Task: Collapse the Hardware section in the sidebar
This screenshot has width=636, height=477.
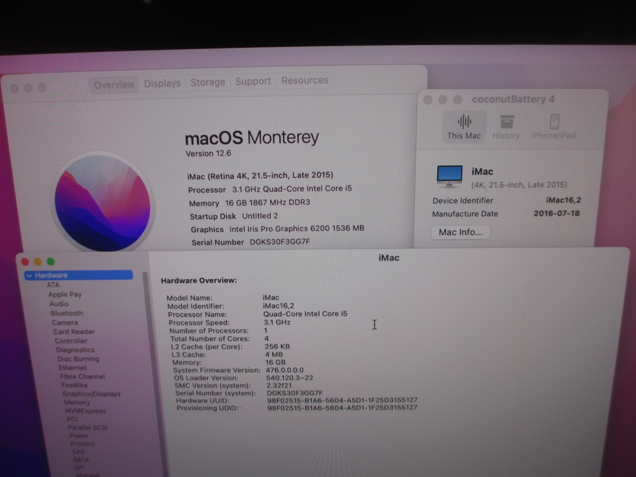Action: 29,275
